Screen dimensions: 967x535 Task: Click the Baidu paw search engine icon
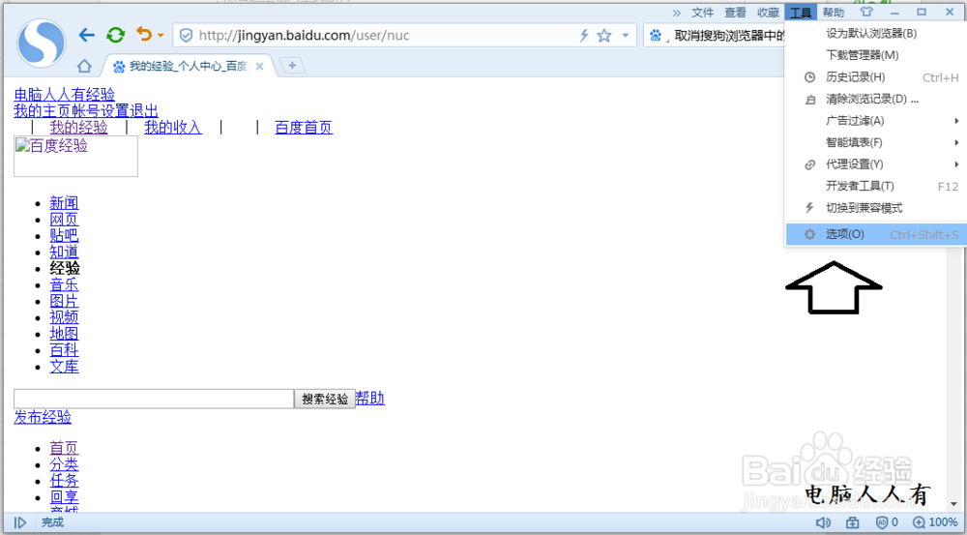pos(656,36)
